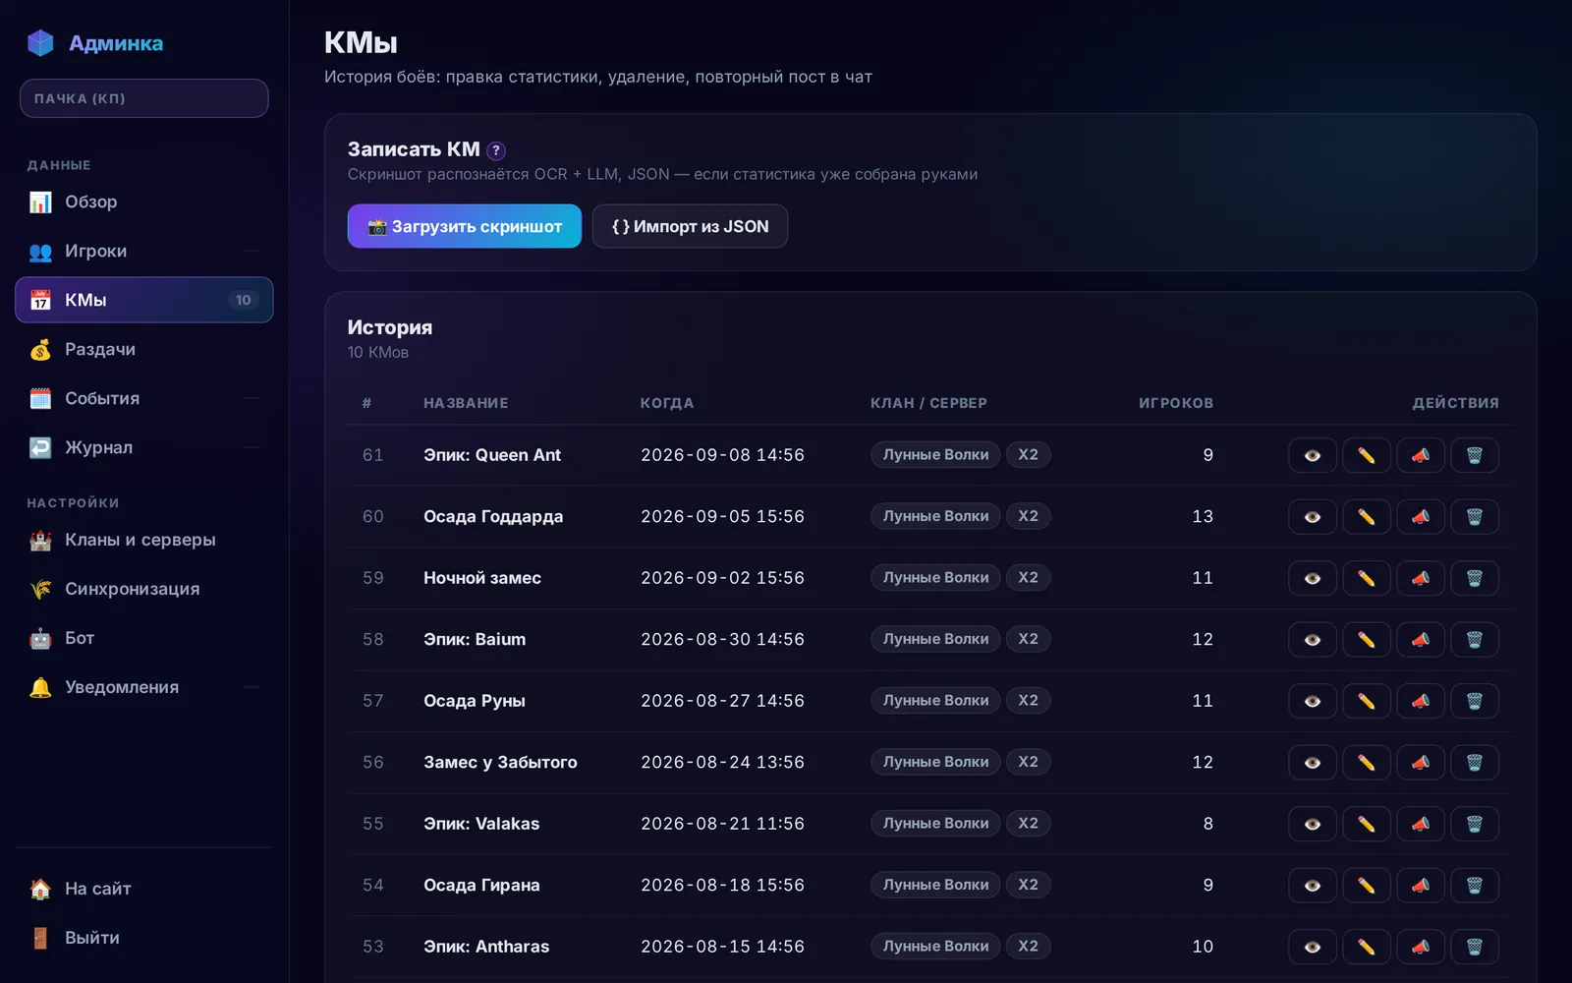Open События in sidebar
The image size is (1572, 983).
tap(144, 398)
